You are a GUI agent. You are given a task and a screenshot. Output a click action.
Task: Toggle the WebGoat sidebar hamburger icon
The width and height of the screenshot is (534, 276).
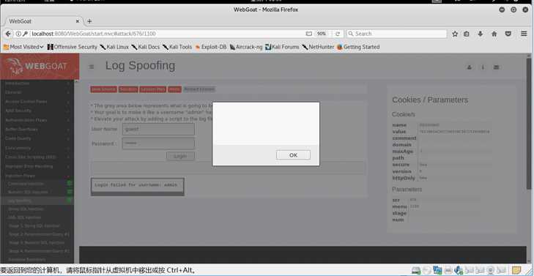tap(92, 67)
